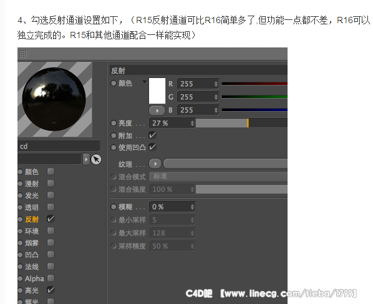
Task: Uncheck the 反射 channel checkbox
Action: click(x=51, y=218)
